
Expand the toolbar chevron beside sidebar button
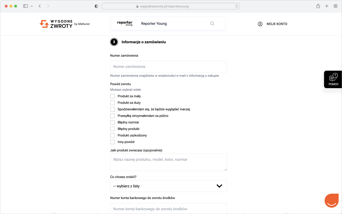[32, 6]
